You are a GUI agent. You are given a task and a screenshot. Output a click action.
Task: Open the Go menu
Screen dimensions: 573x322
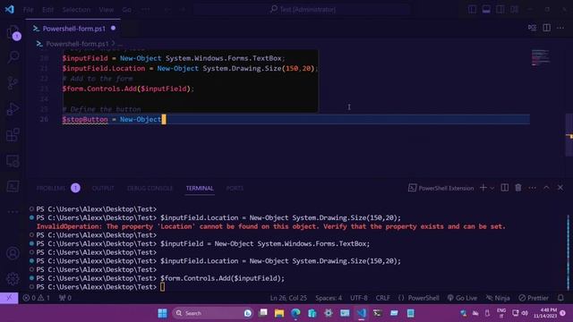127,10
